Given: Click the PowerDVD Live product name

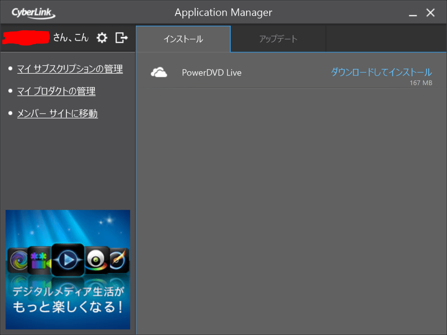Looking at the screenshot, I should point(212,73).
